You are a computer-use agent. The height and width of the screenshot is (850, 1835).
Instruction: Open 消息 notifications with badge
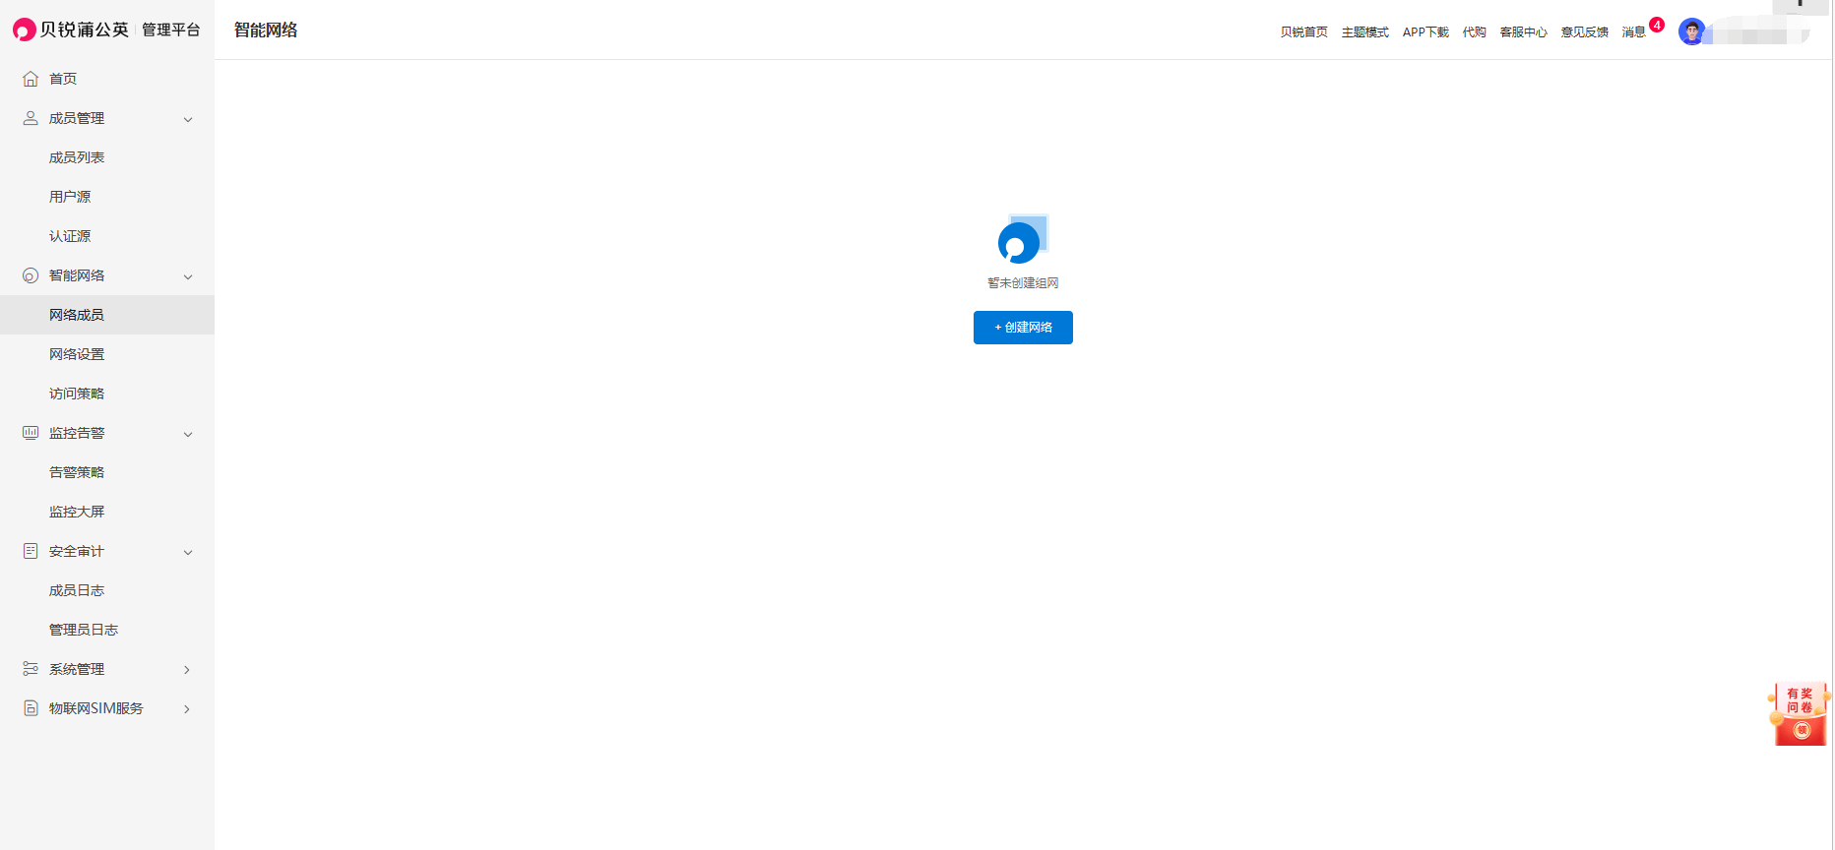point(1634,32)
